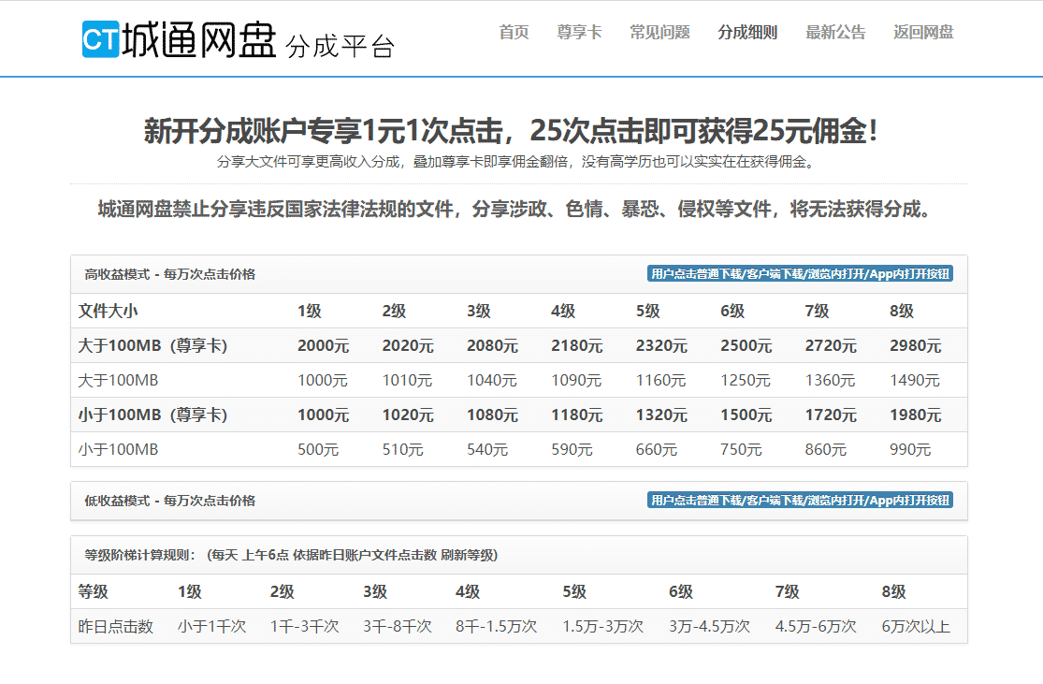
Task: Click the blue badge in 高收益模式 header
Action: (x=800, y=273)
